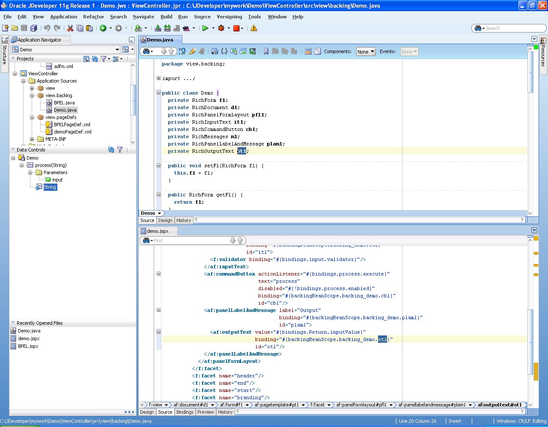This screenshot has width=548, height=427.
Task: Click the Save All icon
Action: (x=33, y=28)
